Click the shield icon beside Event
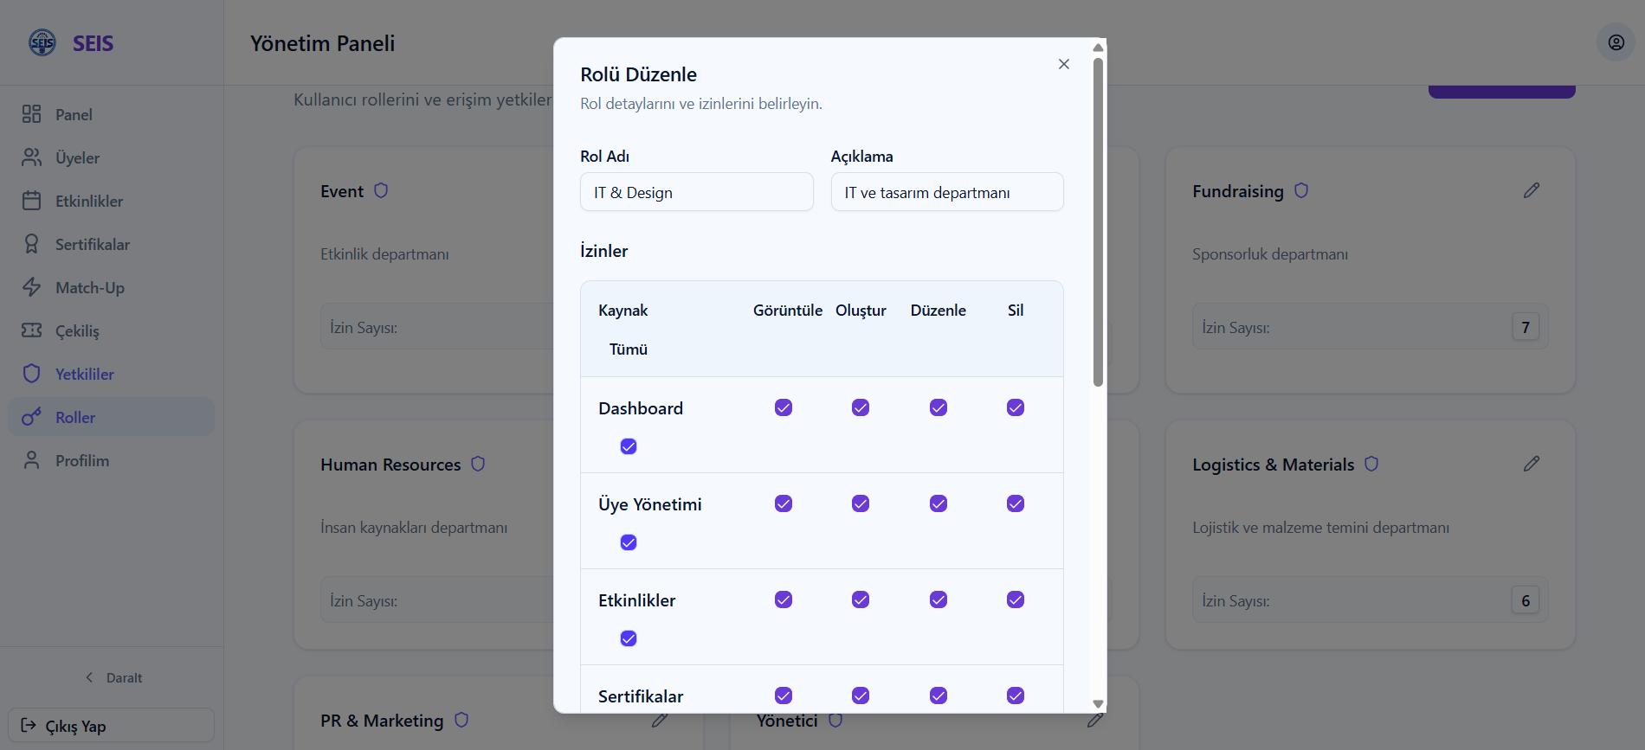 [x=381, y=190]
